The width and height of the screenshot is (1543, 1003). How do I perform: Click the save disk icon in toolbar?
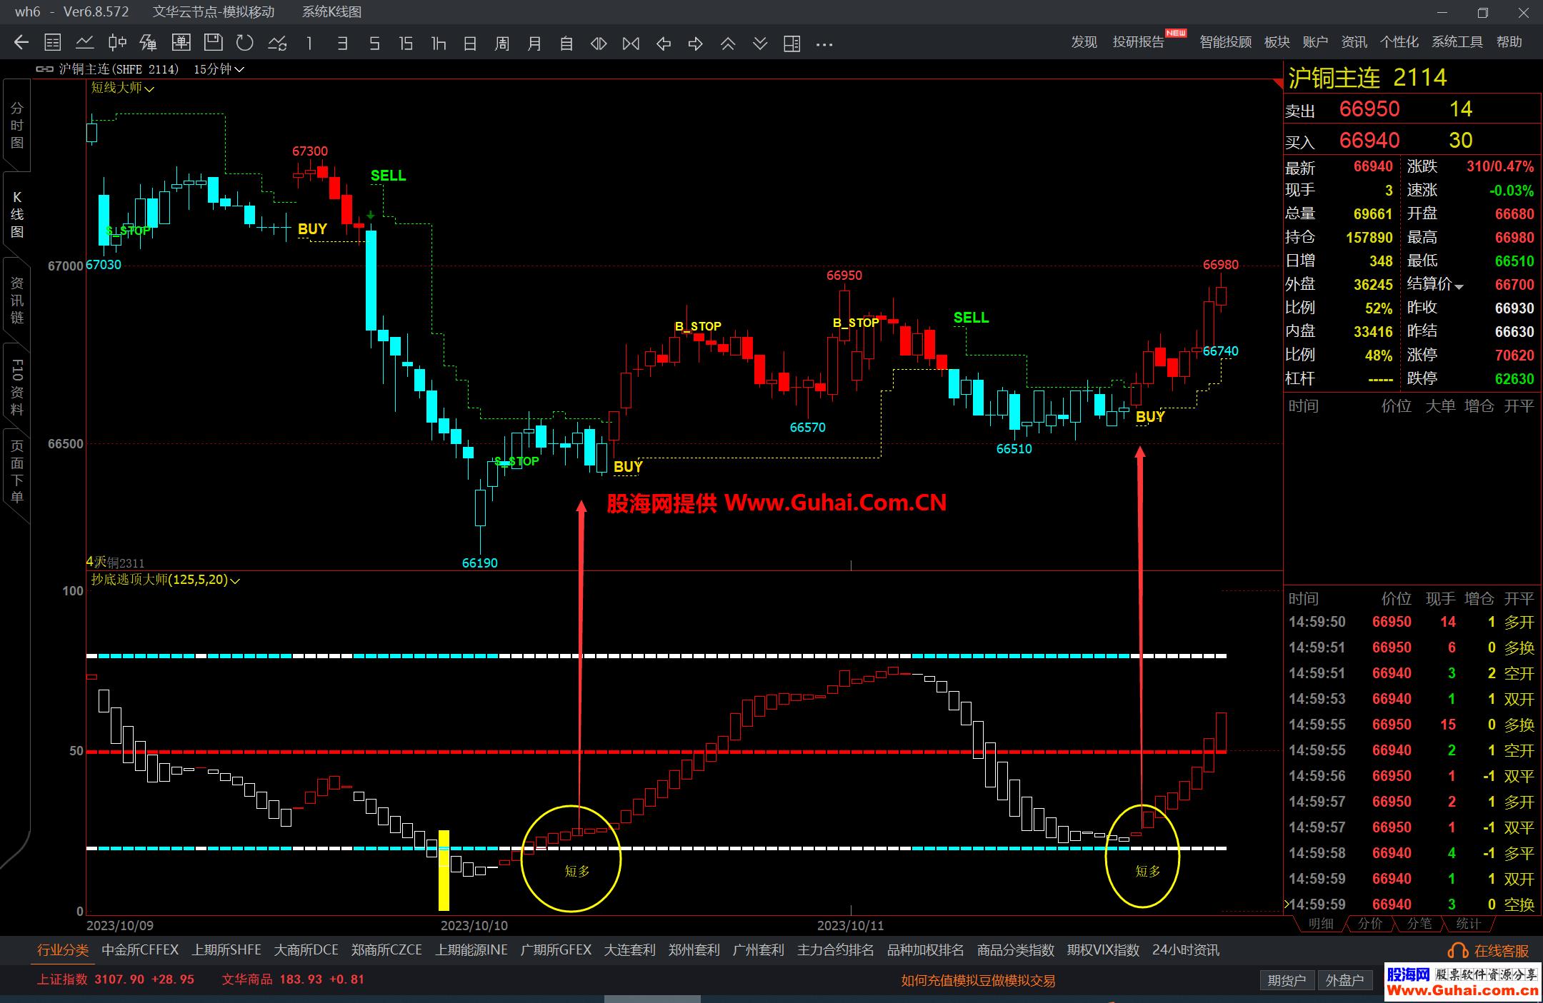(213, 43)
